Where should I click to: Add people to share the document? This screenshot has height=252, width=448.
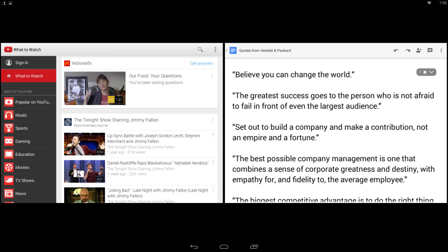419,50
